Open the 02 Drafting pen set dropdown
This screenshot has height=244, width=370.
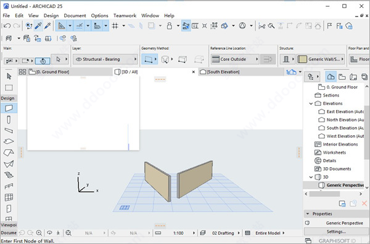click(239, 233)
